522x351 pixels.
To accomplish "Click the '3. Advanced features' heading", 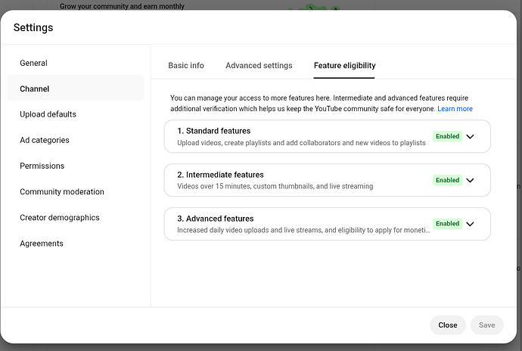I will [216, 219].
